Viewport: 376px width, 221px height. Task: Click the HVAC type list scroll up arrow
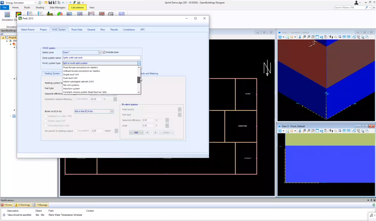(x=138, y=68)
